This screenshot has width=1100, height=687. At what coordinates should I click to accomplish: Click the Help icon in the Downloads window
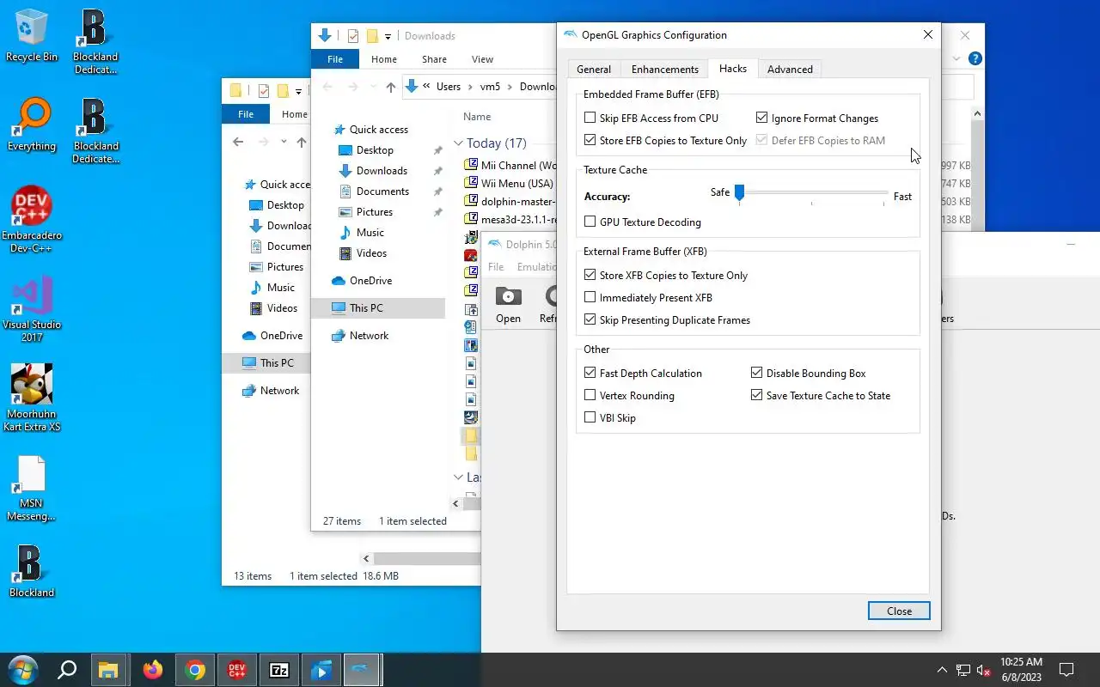click(x=975, y=59)
